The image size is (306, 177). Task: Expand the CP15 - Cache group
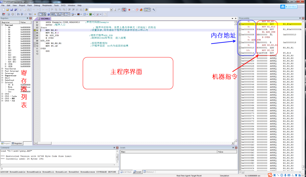pyautogui.click(x=2, y=96)
